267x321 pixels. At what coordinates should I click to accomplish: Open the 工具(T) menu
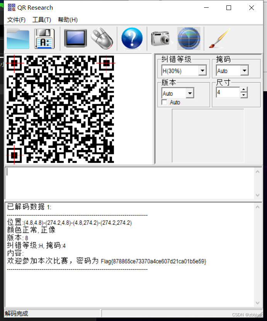[42, 20]
